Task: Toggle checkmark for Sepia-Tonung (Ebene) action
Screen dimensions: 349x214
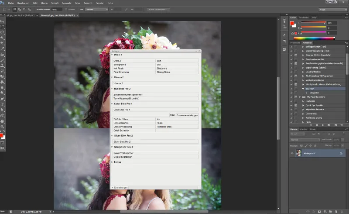Action: point(292,68)
